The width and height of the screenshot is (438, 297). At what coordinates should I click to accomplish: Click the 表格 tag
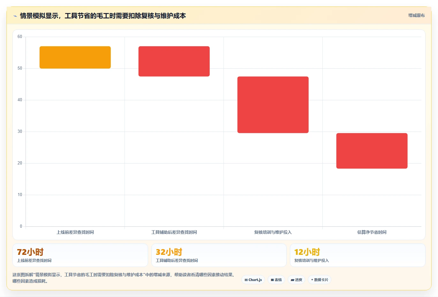pyautogui.click(x=276, y=280)
